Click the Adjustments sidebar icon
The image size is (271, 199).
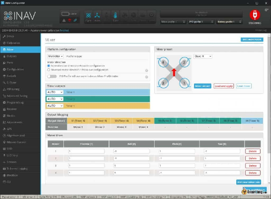point(4,122)
